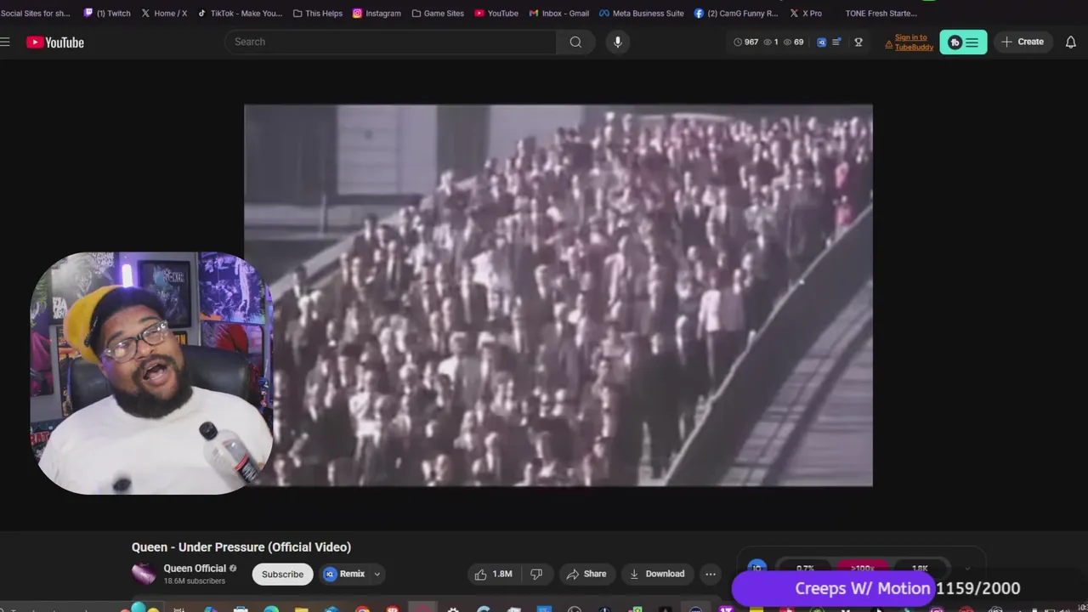
Task: Like the video with thumbs up
Action: tap(493, 574)
